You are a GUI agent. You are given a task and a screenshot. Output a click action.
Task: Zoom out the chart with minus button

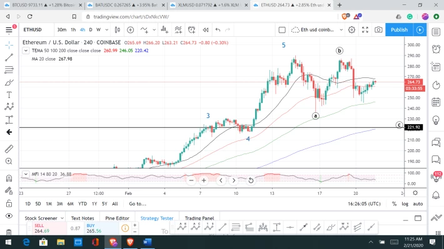click(x=191, y=180)
